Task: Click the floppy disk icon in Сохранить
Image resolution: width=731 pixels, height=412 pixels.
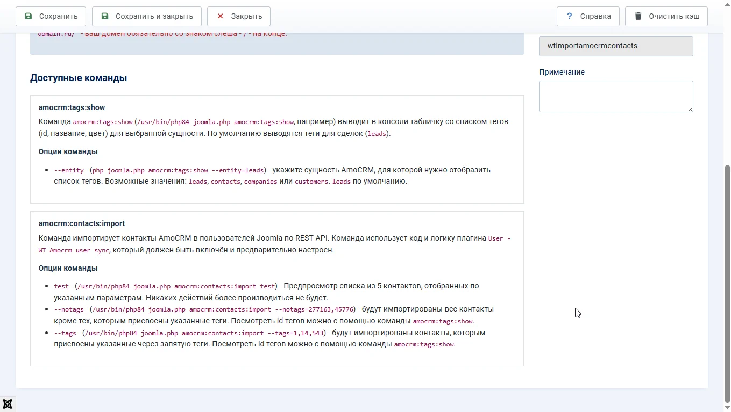Action: click(x=29, y=16)
